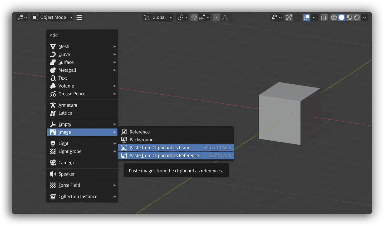Toggle snapping with the magnet icon
The image size is (384, 226).
point(194,17)
